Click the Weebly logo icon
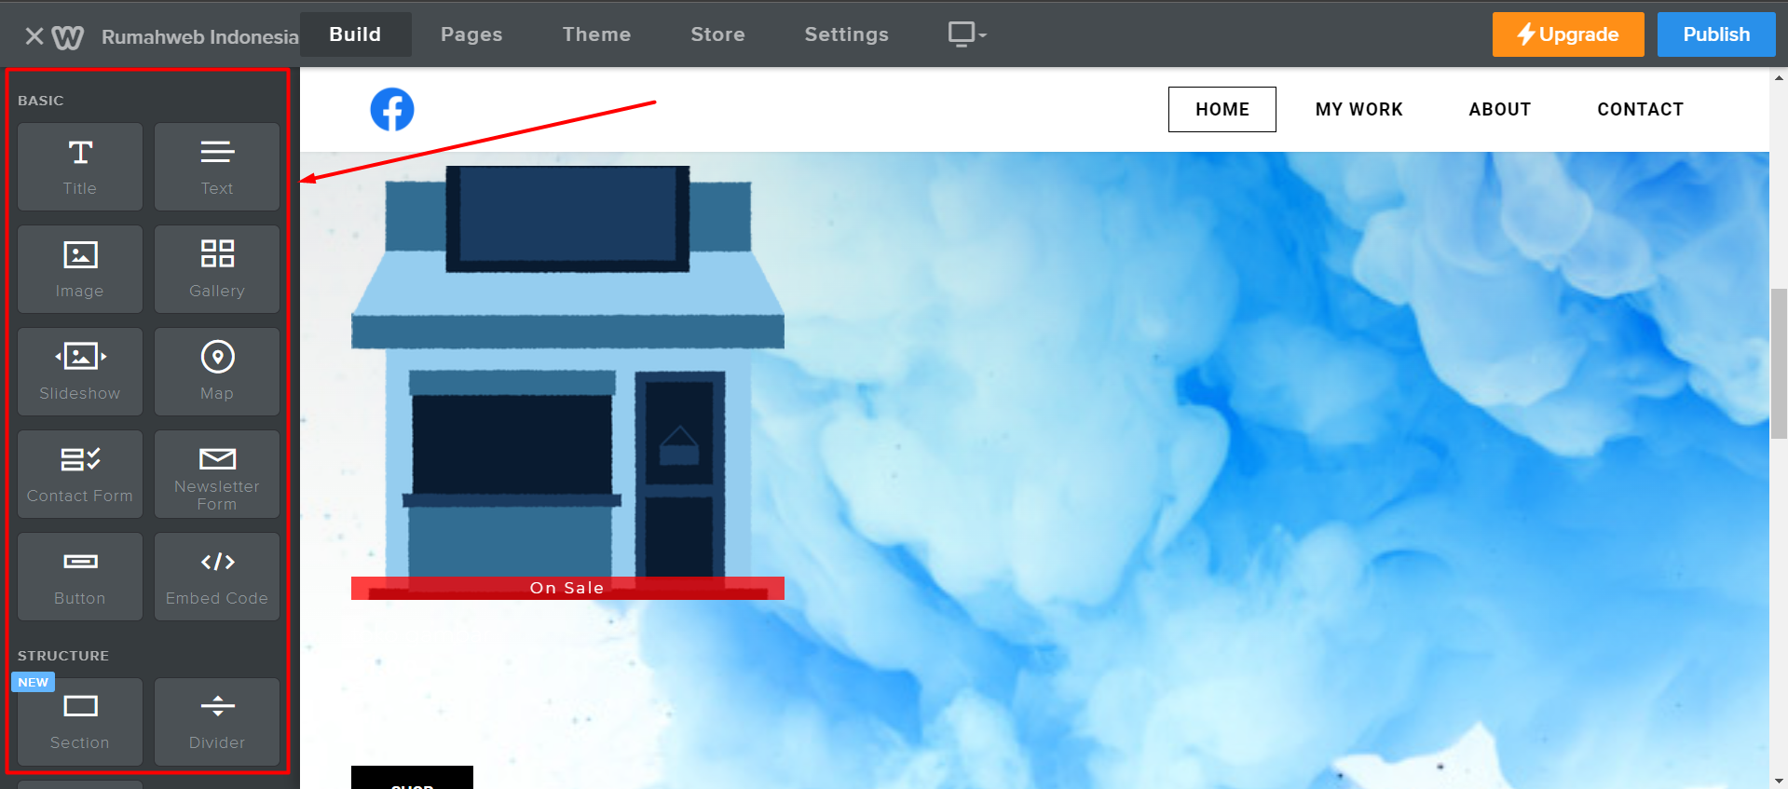This screenshot has width=1788, height=789. [x=68, y=37]
